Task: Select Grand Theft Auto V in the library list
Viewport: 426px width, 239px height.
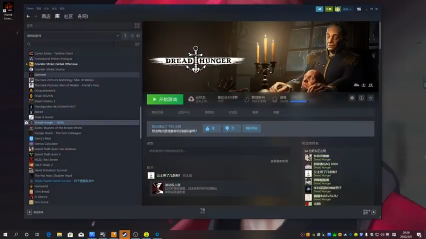Action: pyautogui.click(x=47, y=155)
